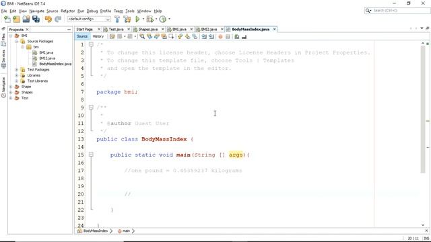
Task: Toggle bookmark on current line
Action: [195, 36]
